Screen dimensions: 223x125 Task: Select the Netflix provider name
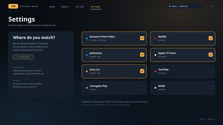(162, 37)
